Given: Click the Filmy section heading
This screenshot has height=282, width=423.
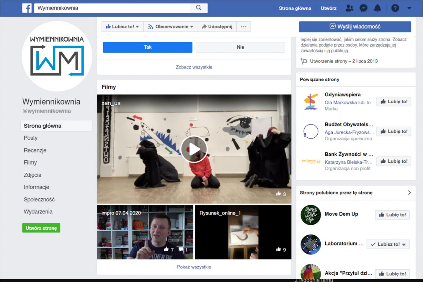Looking at the screenshot, I should tap(109, 87).
